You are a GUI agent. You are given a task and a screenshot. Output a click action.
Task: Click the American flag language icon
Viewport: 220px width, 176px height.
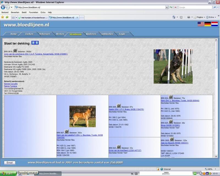pyautogui.click(x=201, y=24)
